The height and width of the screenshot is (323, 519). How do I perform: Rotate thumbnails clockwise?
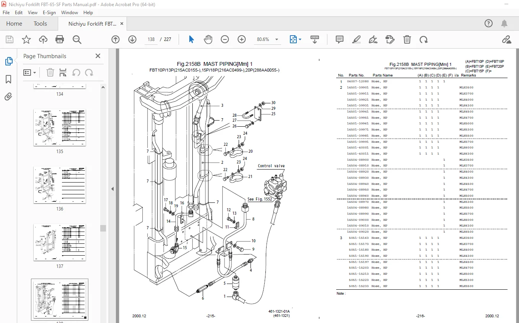tap(89, 72)
